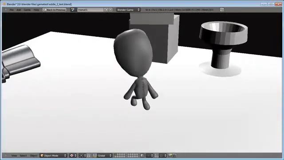The width and height of the screenshot is (284, 160).
Task: Open the Blender Game engine dropdown
Action: point(128,10)
